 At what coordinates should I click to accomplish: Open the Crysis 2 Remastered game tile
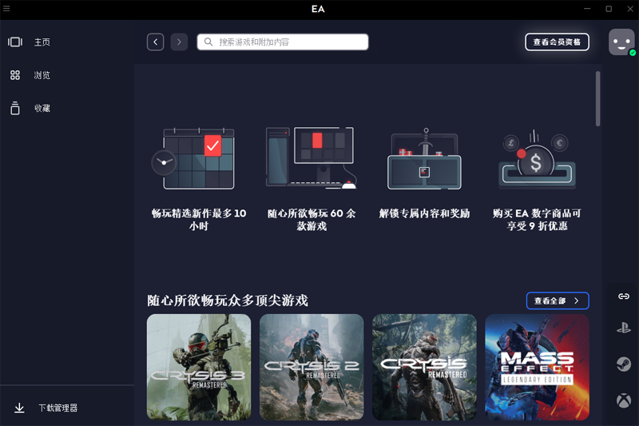coord(312,367)
